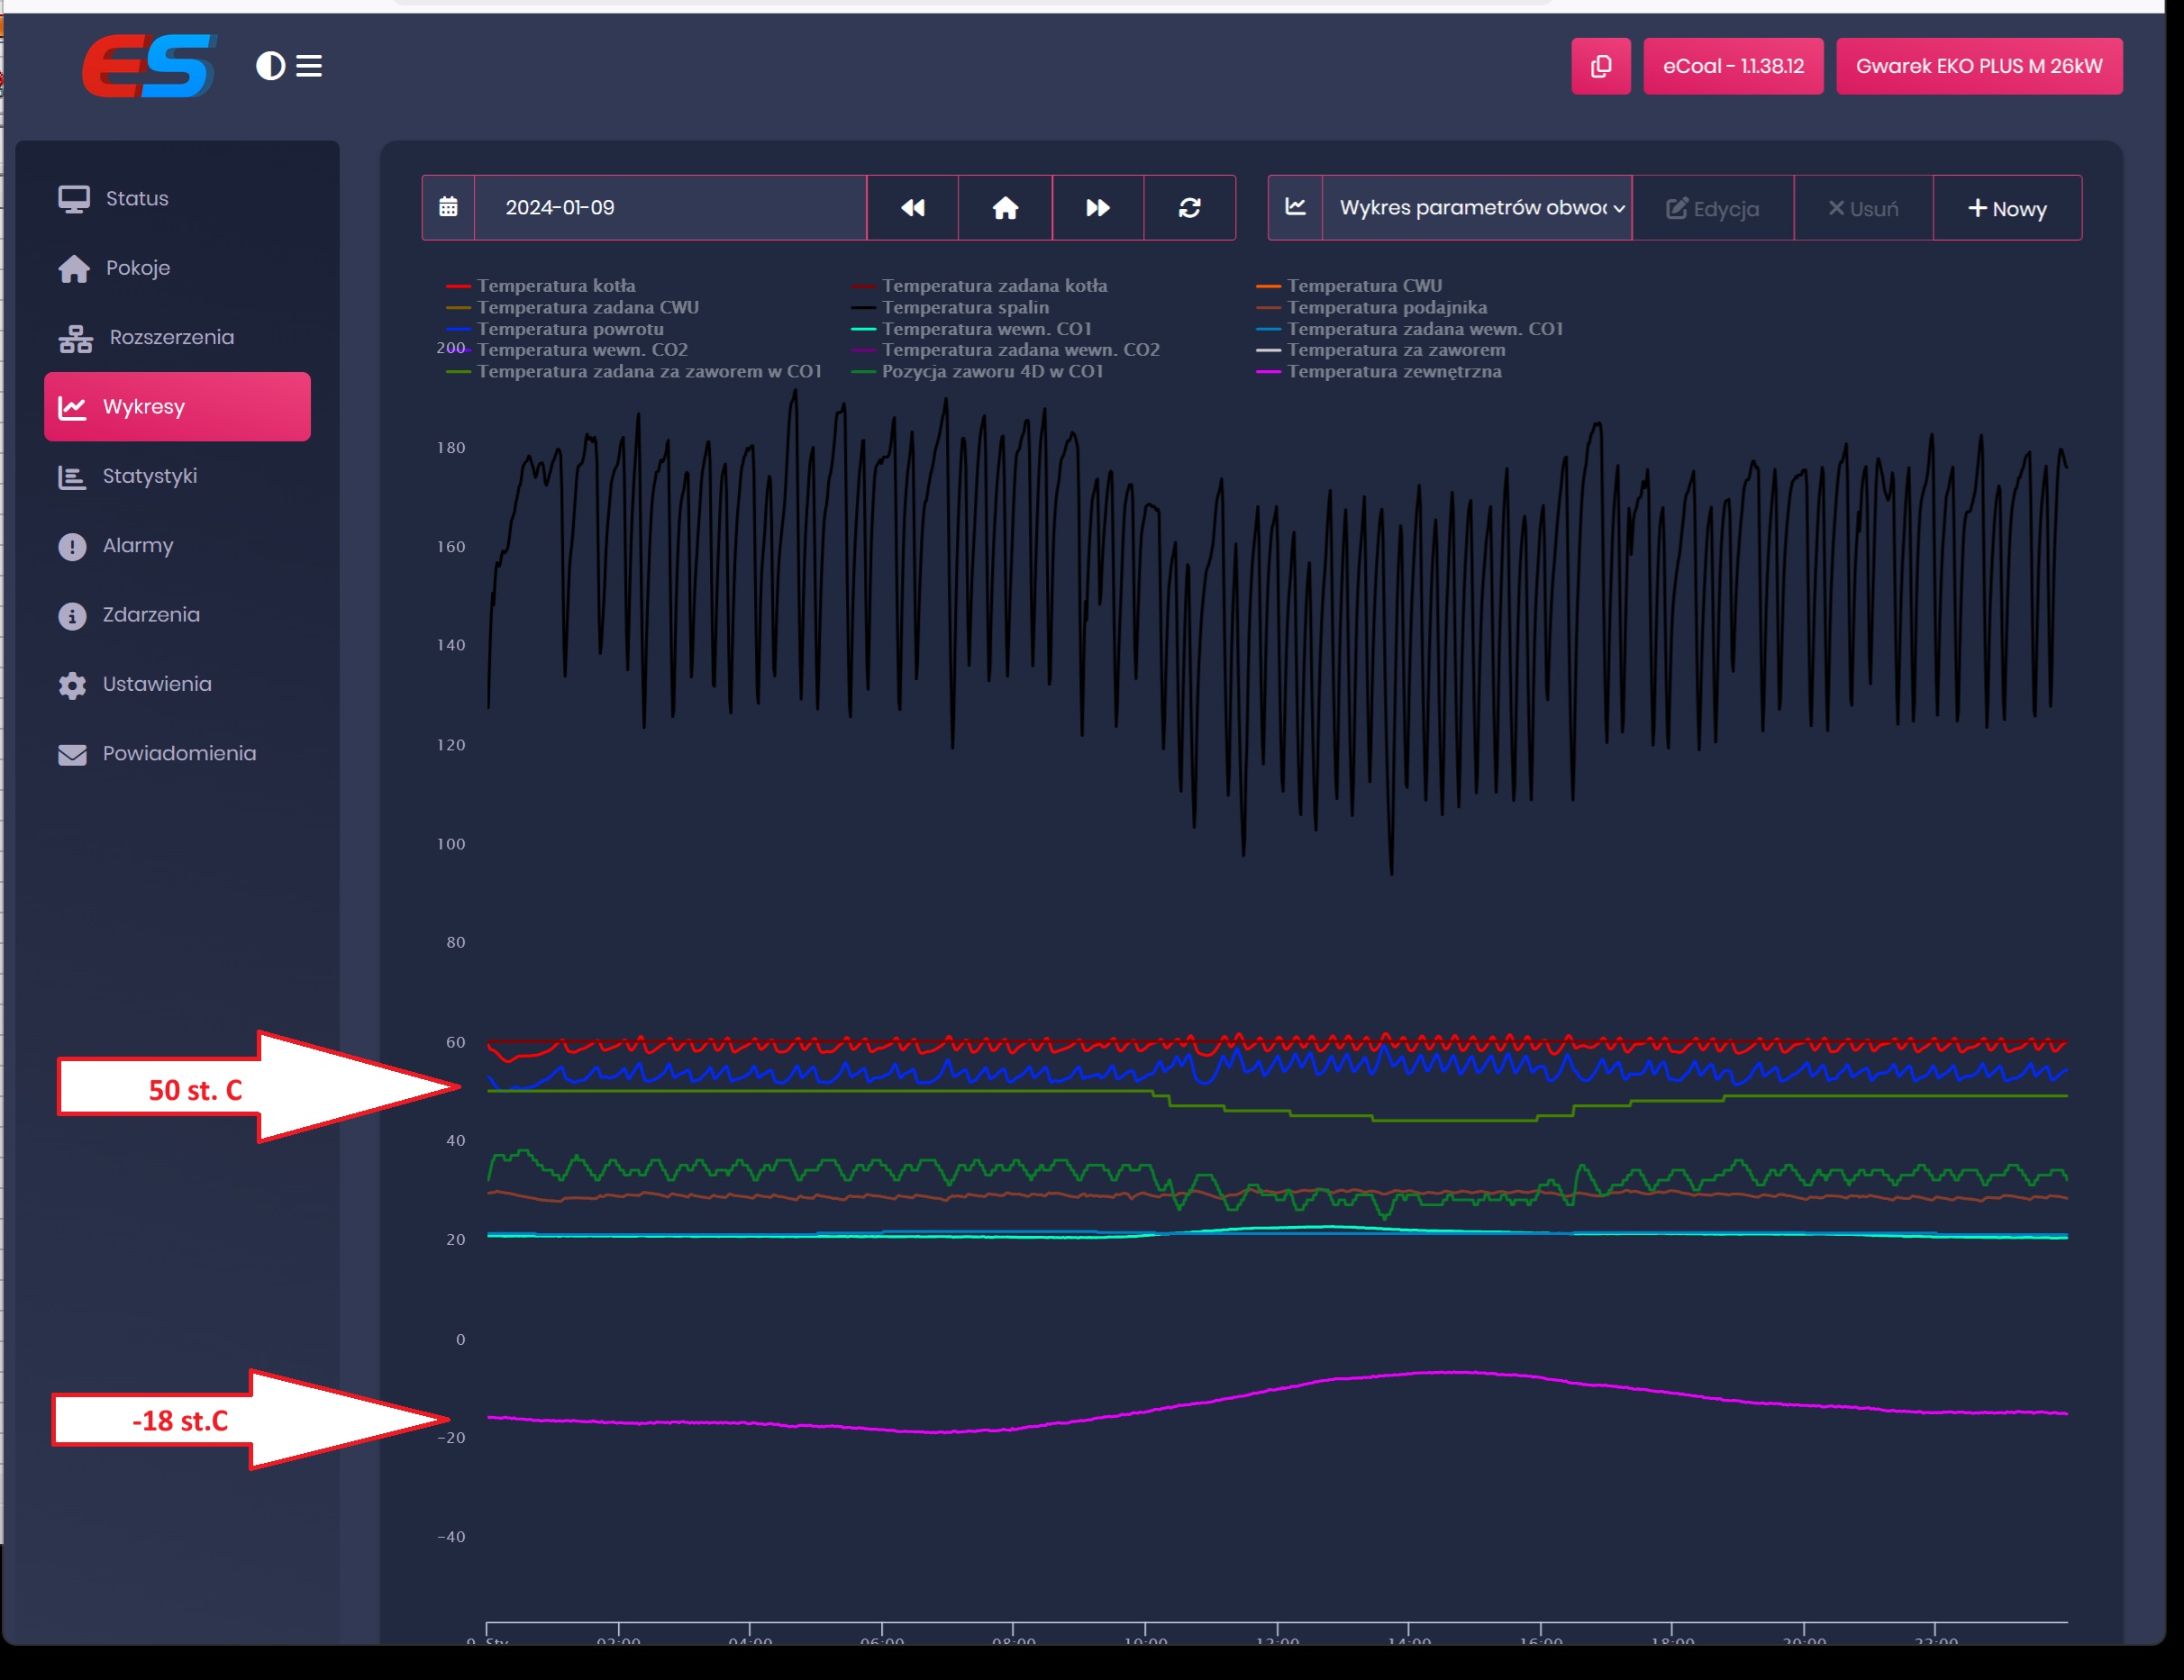Open the Wykres parametrów chart dropdown
2184x1680 pixels.
(1476, 207)
